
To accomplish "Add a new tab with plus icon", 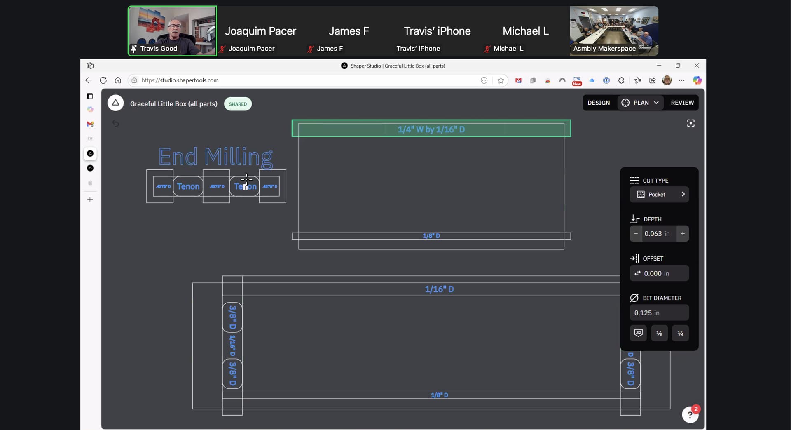I will [x=90, y=200].
